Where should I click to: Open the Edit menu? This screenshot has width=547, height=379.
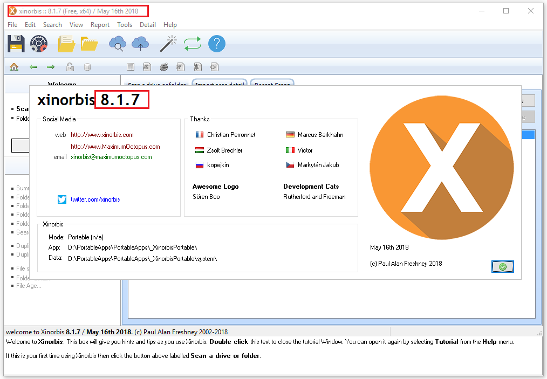(x=30, y=25)
